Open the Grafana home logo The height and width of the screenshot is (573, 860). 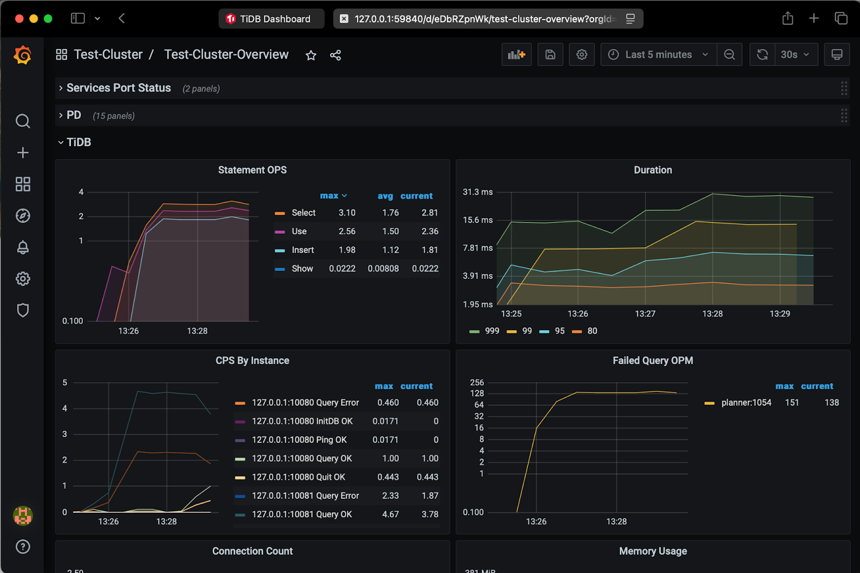[x=23, y=55]
